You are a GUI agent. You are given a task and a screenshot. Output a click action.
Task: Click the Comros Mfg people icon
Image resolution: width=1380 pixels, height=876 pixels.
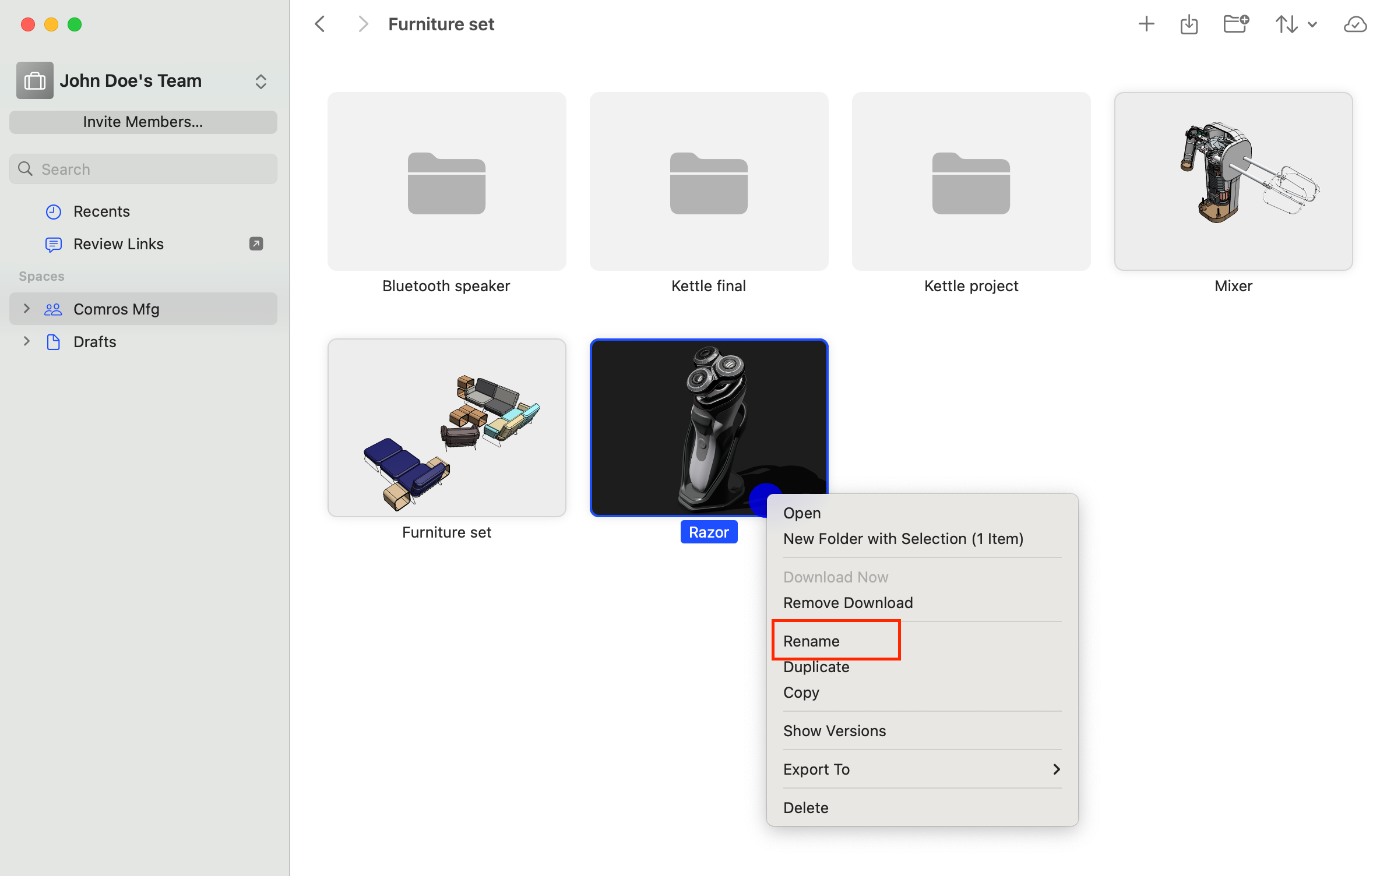click(53, 309)
